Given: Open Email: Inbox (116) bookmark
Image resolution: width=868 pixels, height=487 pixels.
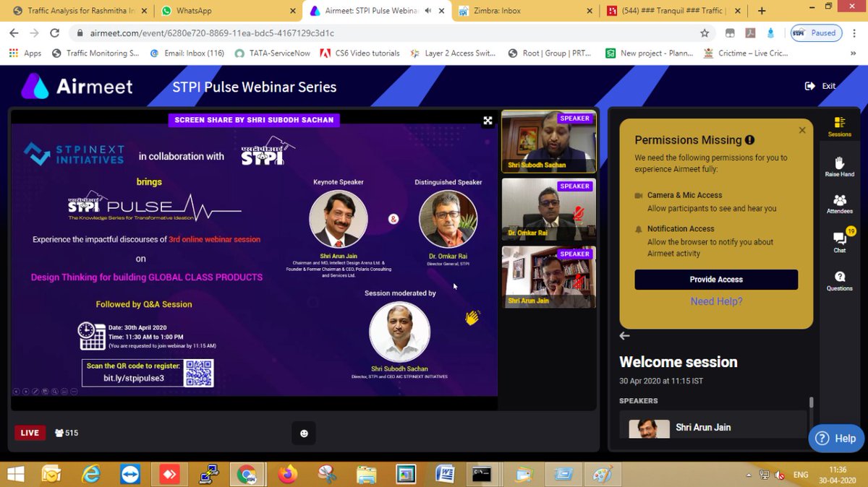Looking at the screenshot, I should coord(187,53).
